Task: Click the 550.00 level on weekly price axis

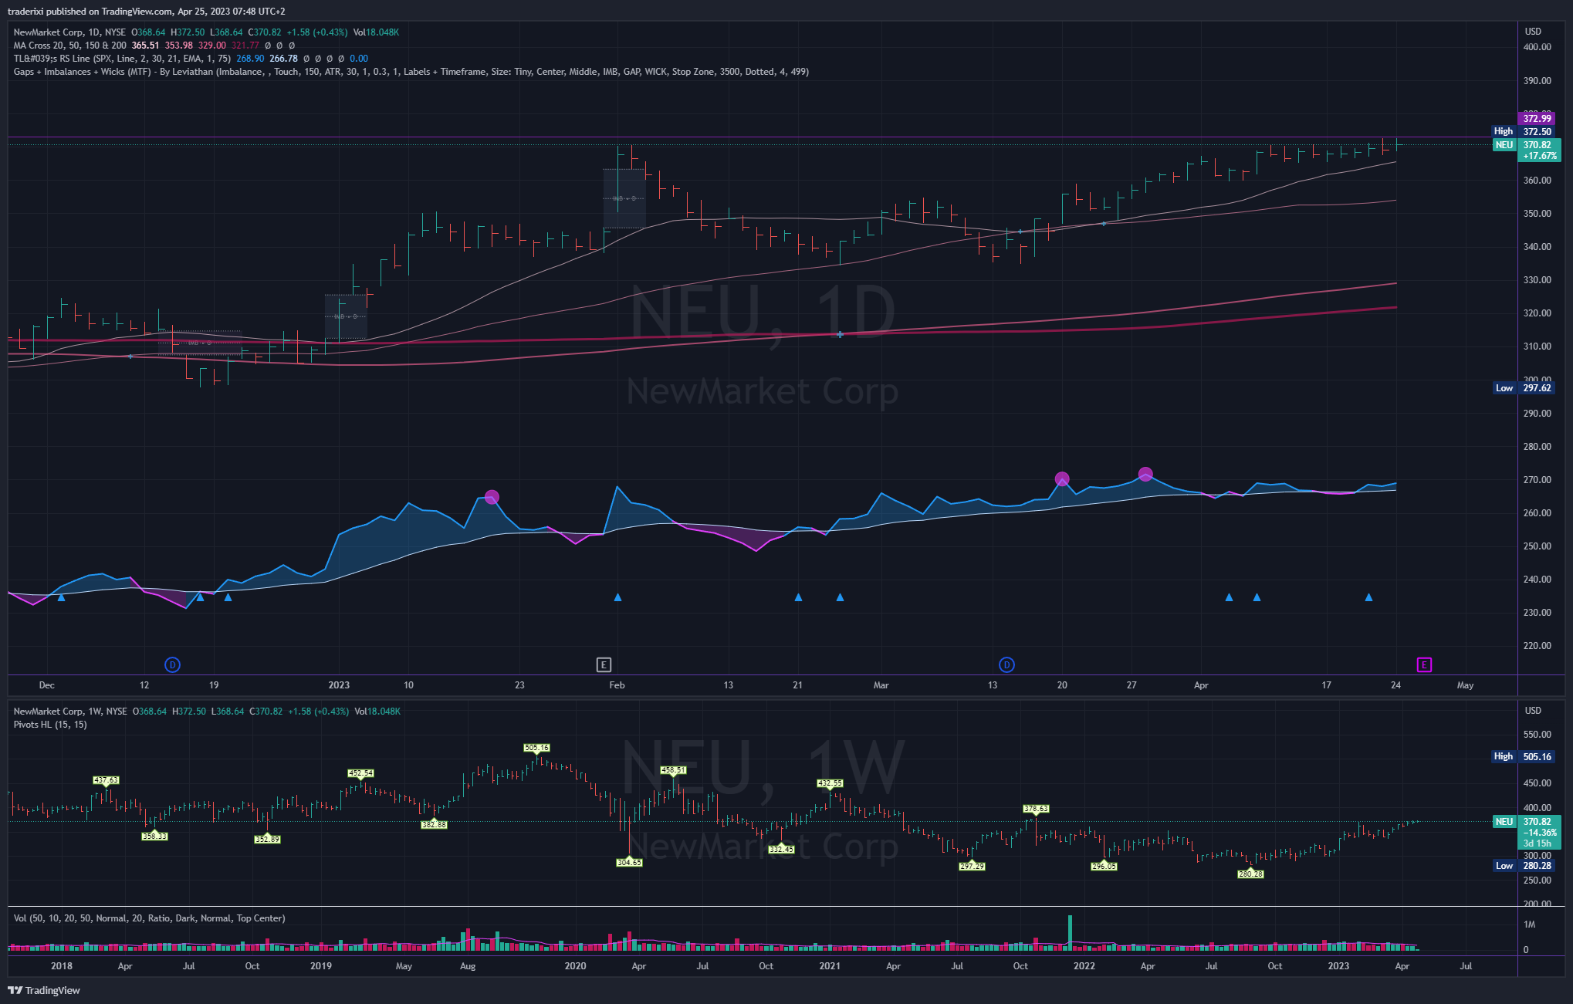Action: pos(1537,735)
